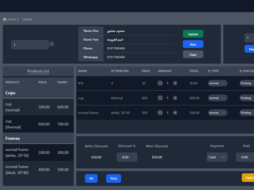Decrease amount for the cup thermal row
254x190 pixels.
[x=160, y=98]
